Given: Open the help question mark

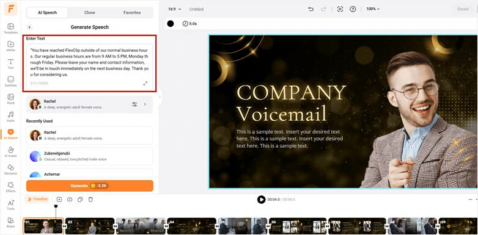Looking at the screenshot, I should point(353,9).
